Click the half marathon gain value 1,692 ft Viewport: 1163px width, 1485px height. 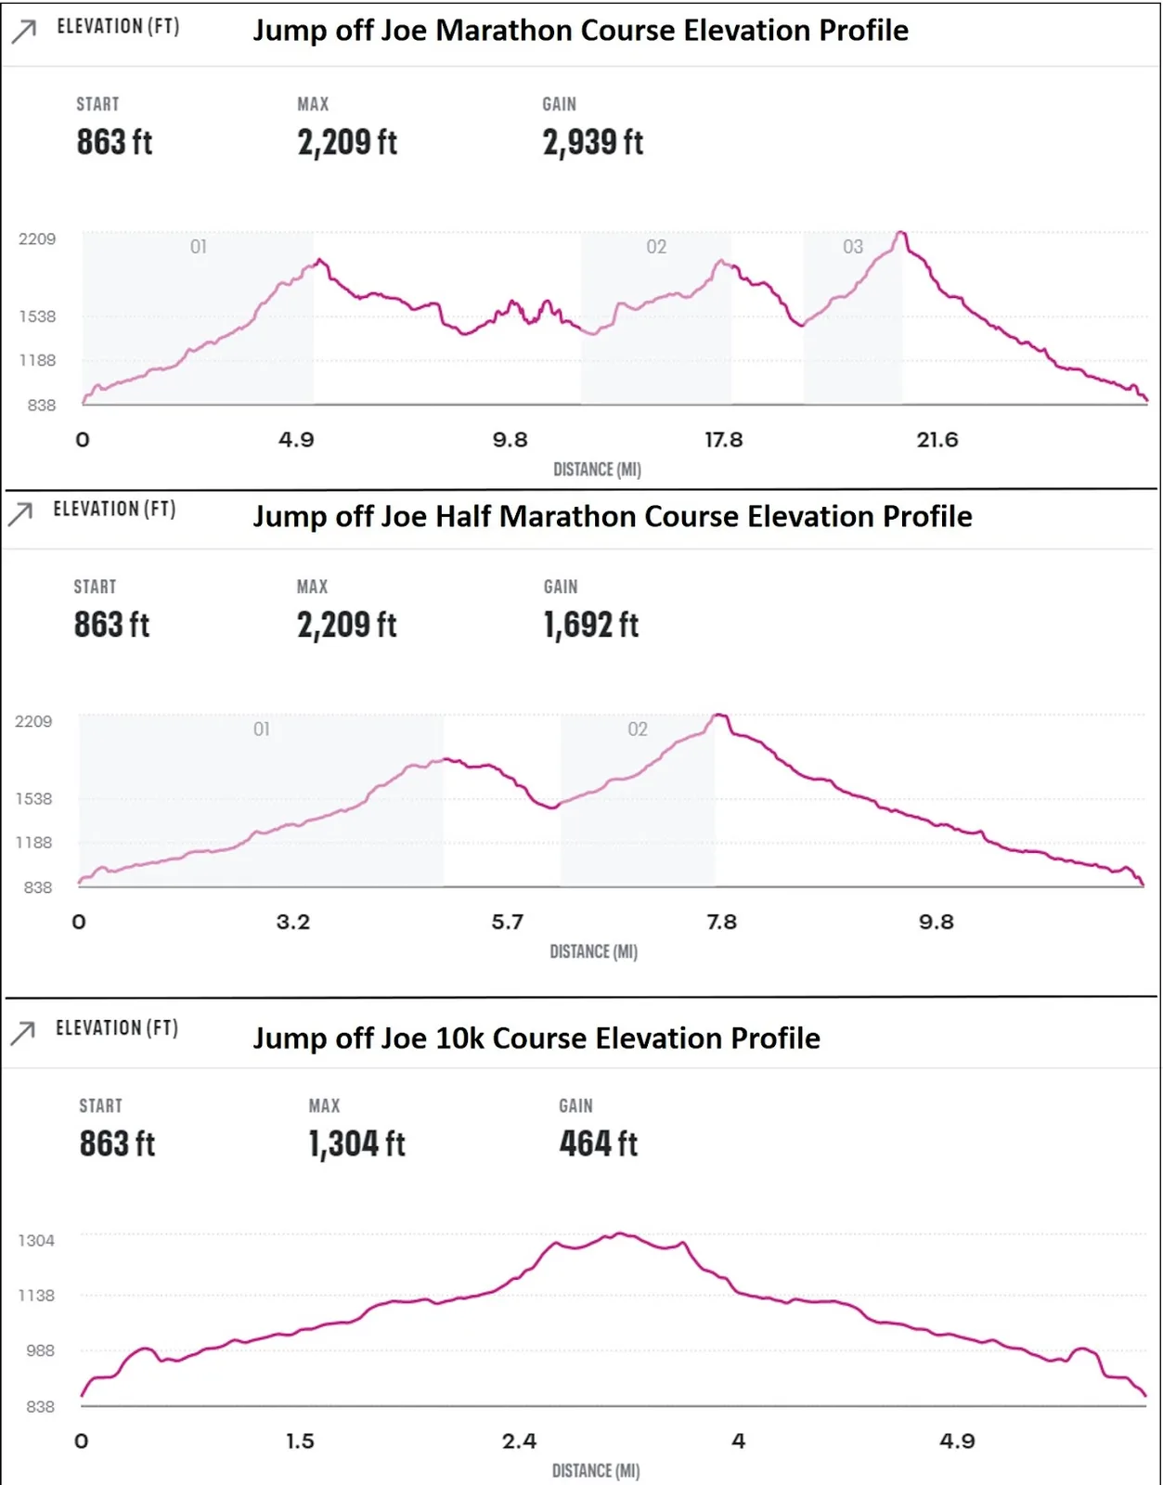pos(591,626)
